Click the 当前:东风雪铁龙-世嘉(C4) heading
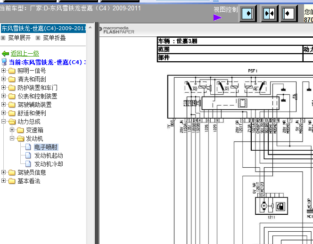The height and width of the screenshot is (244, 313). (x=47, y=62)
